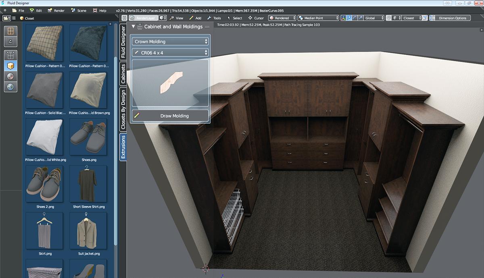Enable the translate manipulator arrow icon
Screen dimensions: 484x278
(x=349, y=18)
